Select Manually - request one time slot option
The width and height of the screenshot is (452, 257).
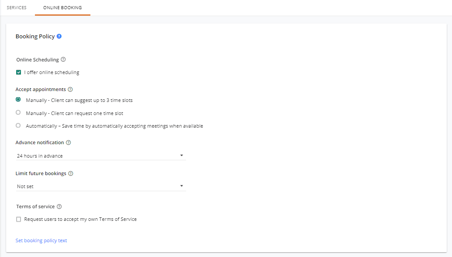(x=18, y=113)
